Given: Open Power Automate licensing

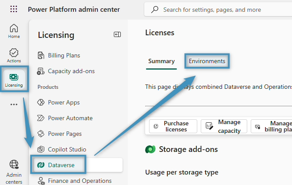Looking at the screenshot, I should (70, 118).
